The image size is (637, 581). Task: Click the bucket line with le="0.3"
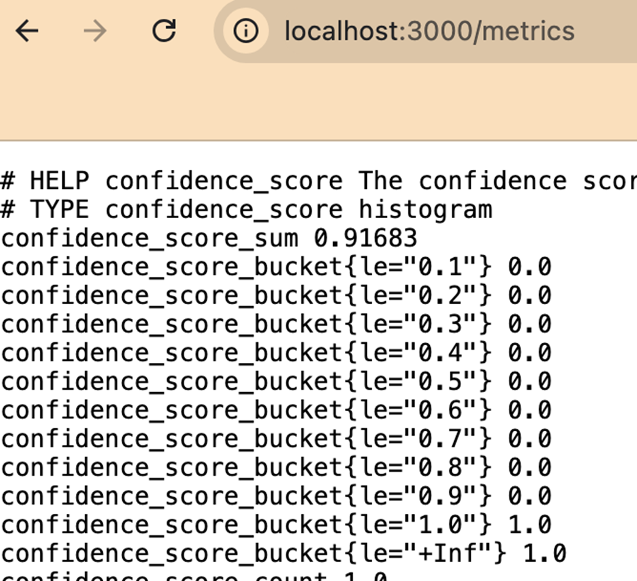point(276,324)
